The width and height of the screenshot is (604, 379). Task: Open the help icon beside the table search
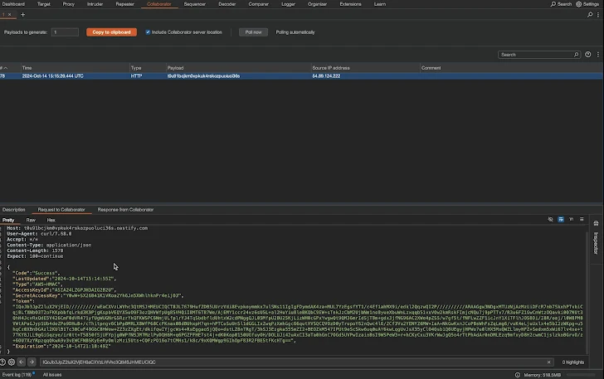tap(587, 54)
